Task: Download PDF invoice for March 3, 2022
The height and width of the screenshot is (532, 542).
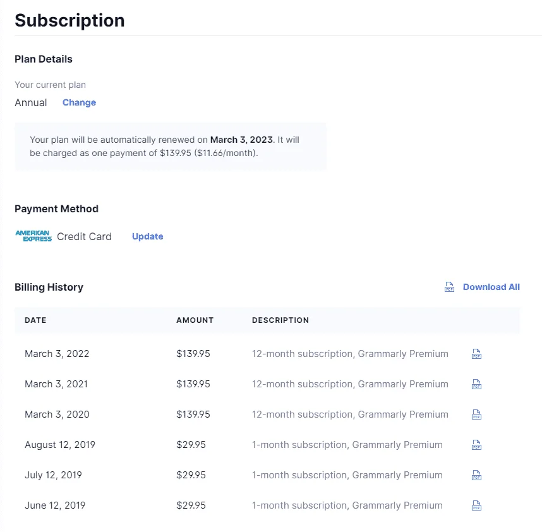Action: tap(476, 354)
